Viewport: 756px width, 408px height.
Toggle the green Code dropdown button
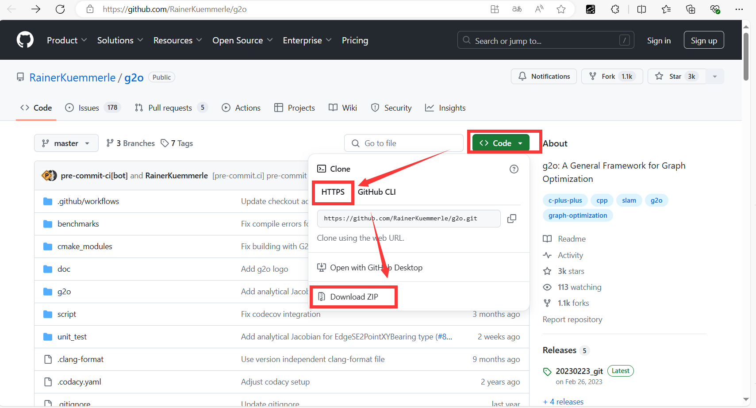point(501,143)
